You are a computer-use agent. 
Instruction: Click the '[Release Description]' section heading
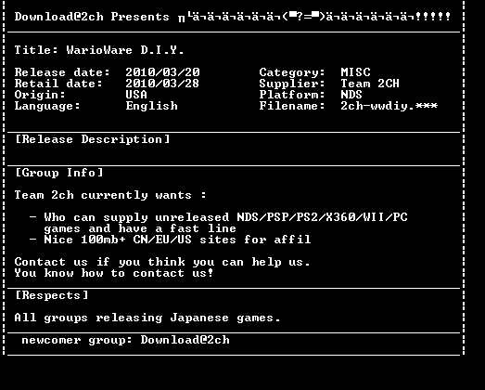pyautogui.click(x=93, y=139)
